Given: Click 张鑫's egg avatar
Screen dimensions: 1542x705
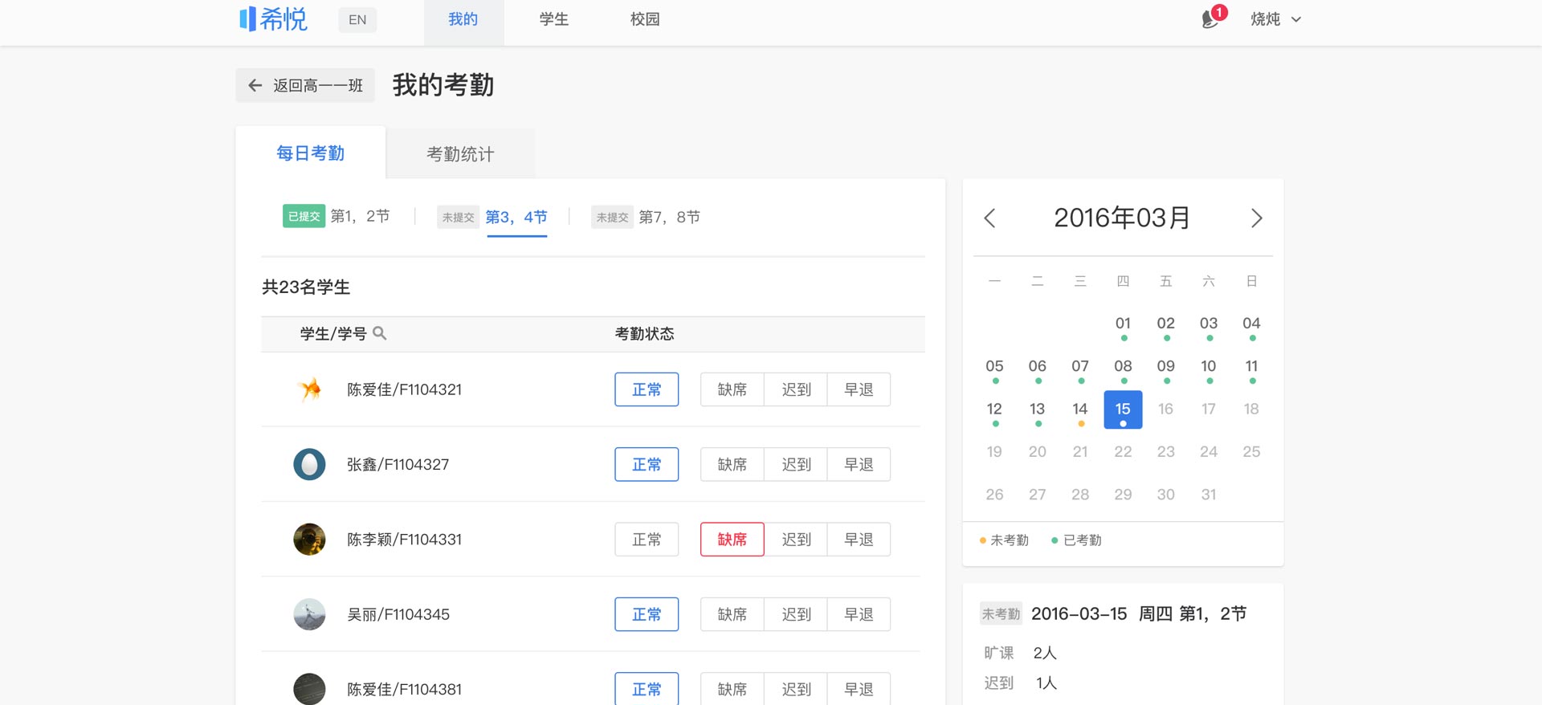Looking at the screenshot, I should [309, 464].
